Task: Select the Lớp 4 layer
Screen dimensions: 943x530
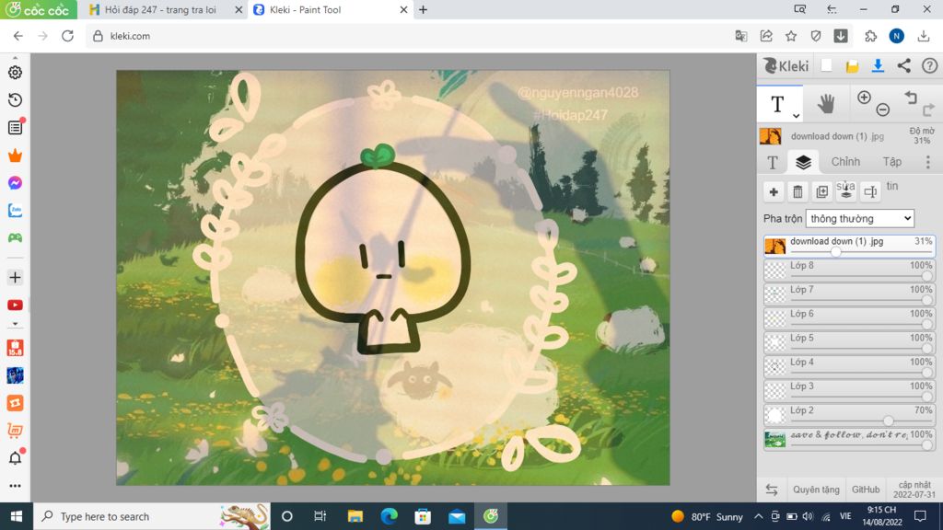Action: [x=849, y=366]
